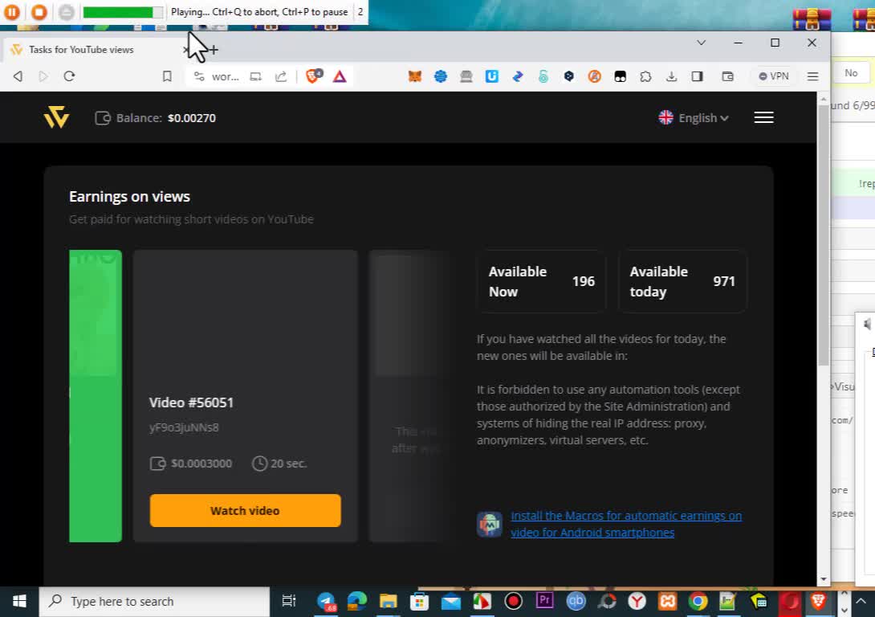Click the green completed video card
The height and width of the screenshot is (617, 875).
96,396
